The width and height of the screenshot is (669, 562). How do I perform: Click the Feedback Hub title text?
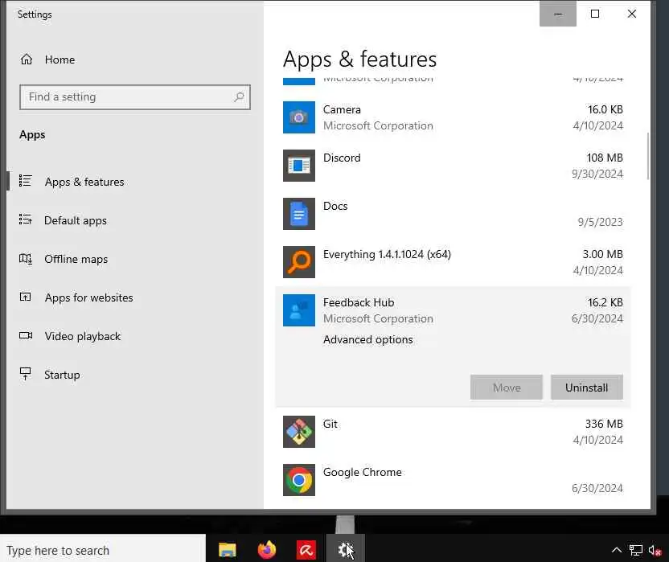coord(359,302)
